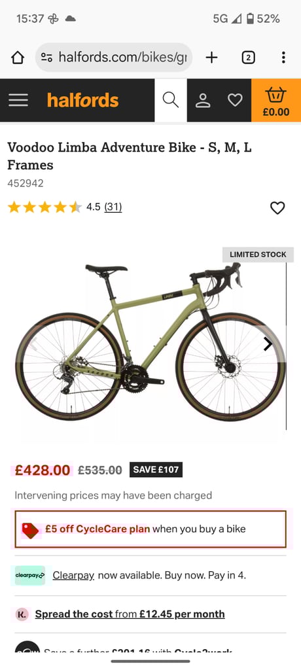
Task: Open a new browser tab
Action: point(211,58)
